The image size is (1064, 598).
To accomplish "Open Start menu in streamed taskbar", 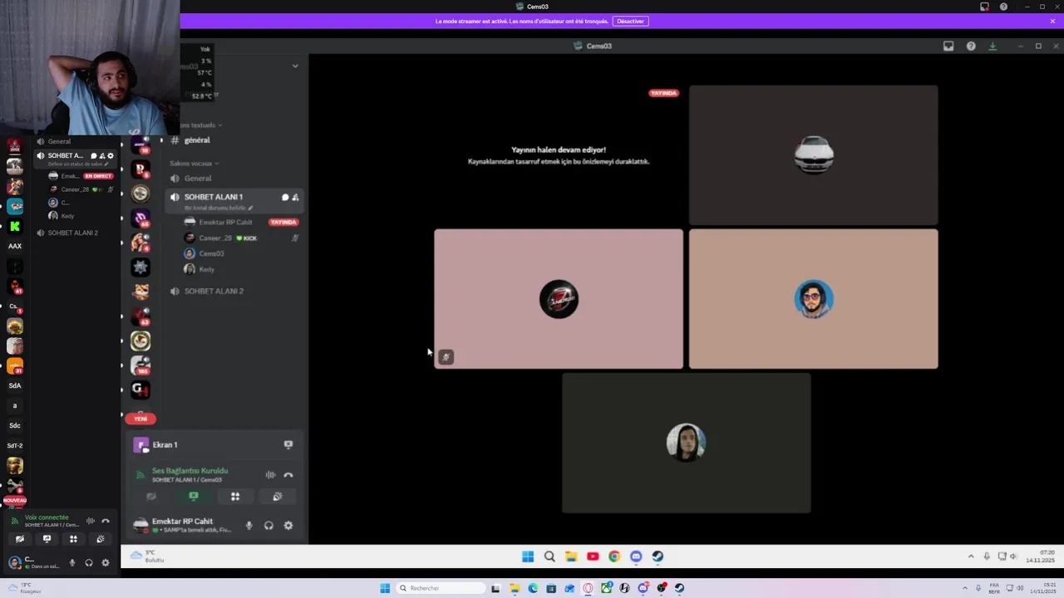I will [x=528, y=556].
